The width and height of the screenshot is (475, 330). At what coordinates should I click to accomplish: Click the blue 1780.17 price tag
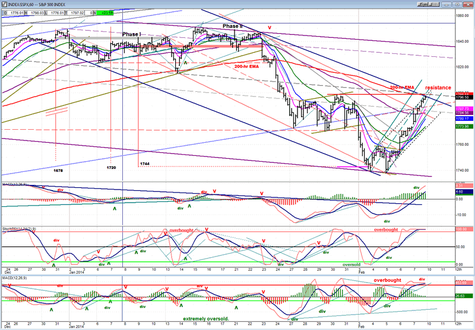[464, 118]
